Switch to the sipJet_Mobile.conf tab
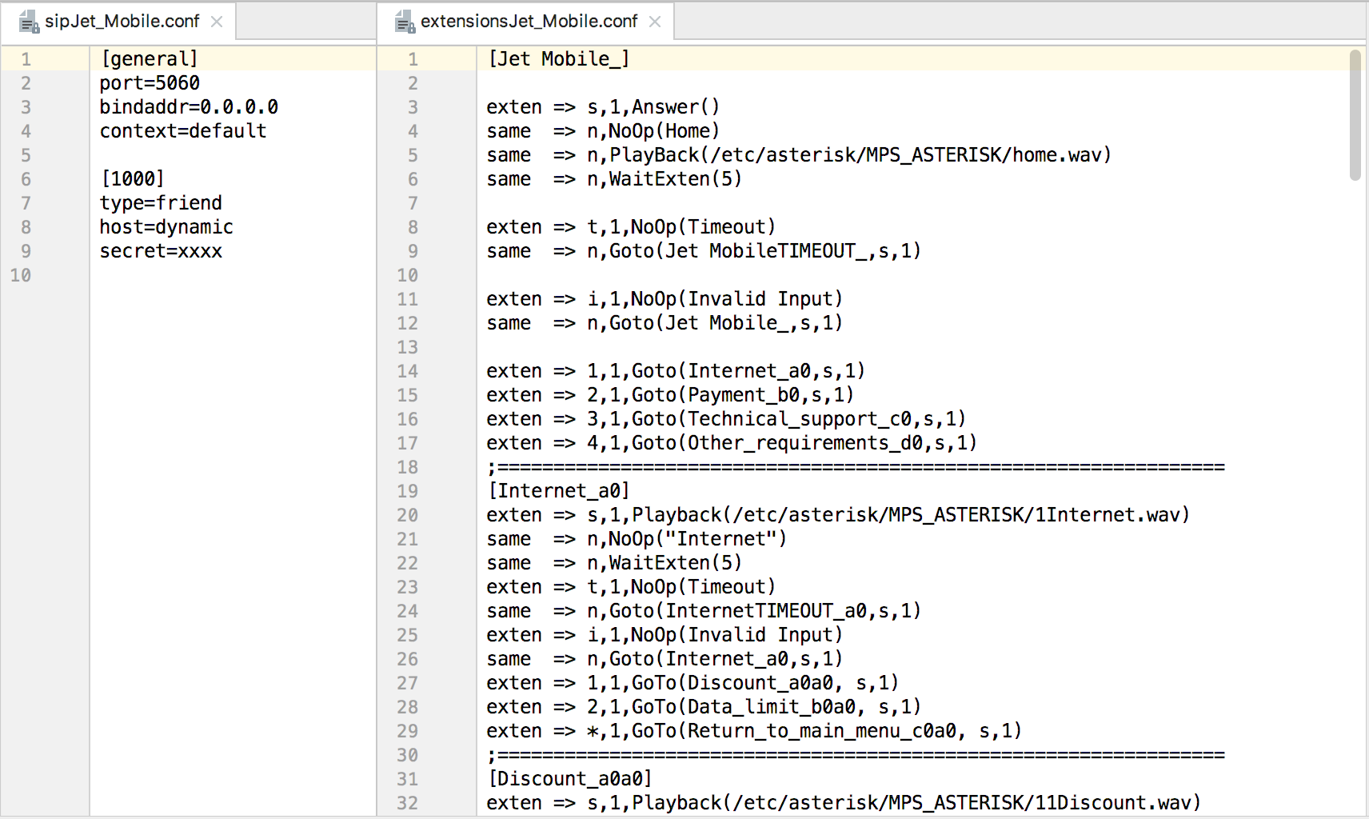This screenshot has width=1369, height=819. (122, 22)
